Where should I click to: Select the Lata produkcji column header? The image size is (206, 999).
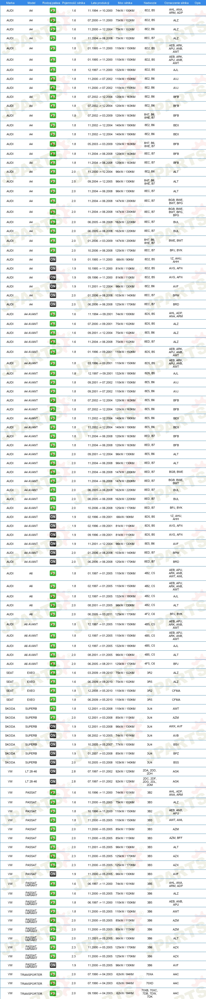click(98, 3)
